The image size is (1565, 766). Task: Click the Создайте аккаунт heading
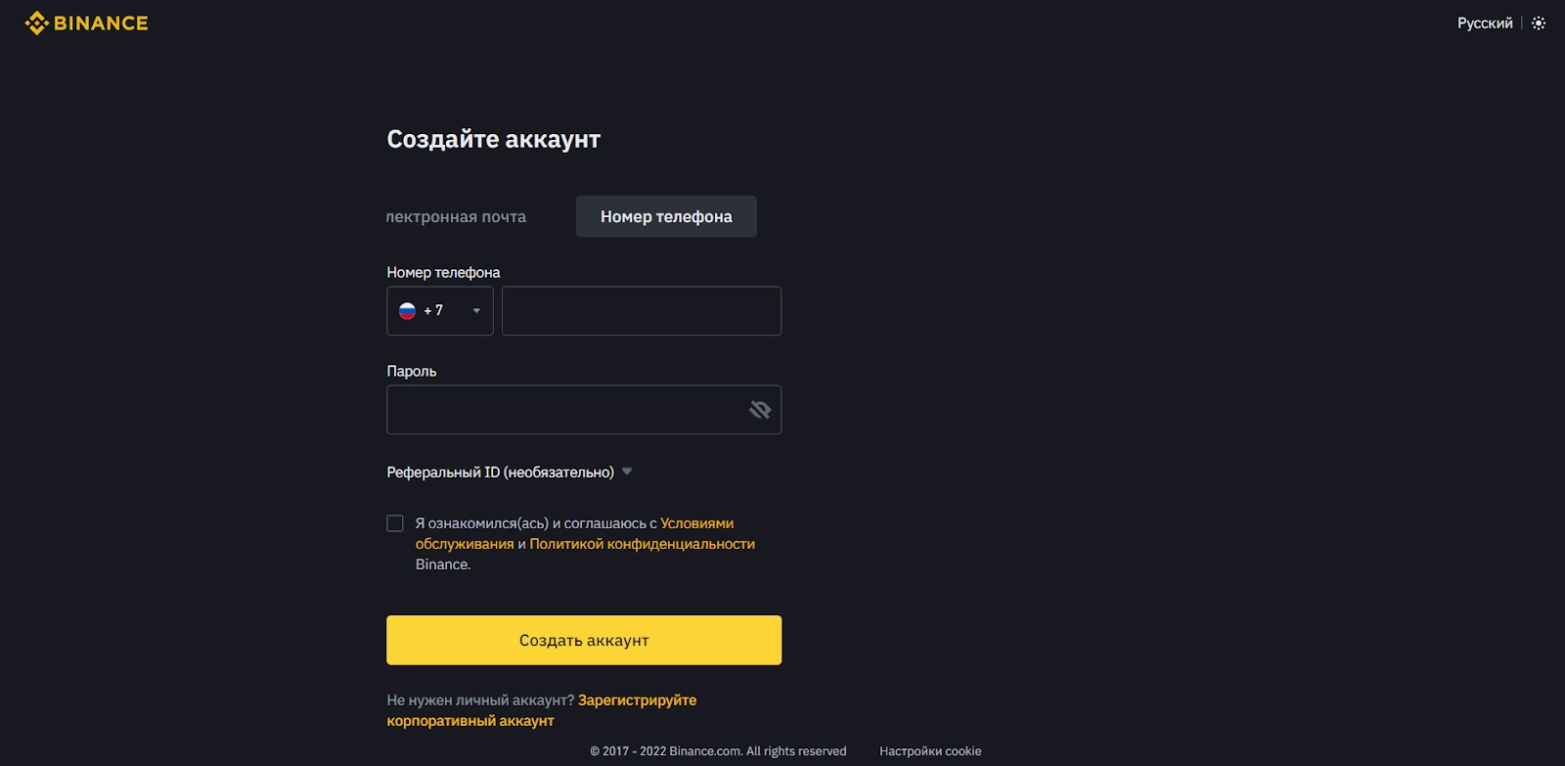[494, 139]
